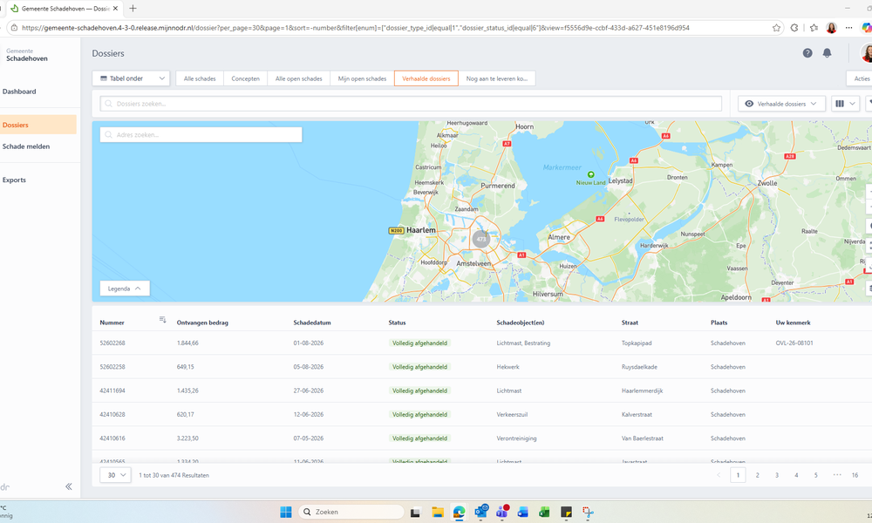View site information via the lock icon

(15, 28)
